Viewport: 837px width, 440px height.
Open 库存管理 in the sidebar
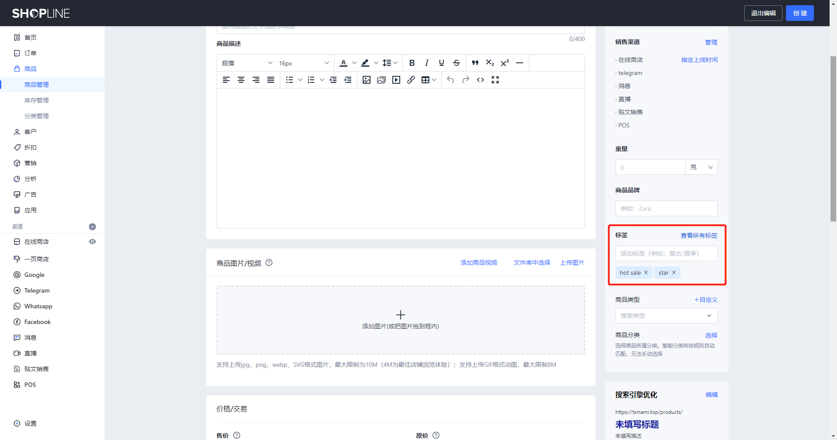click(x=37, y=100)
